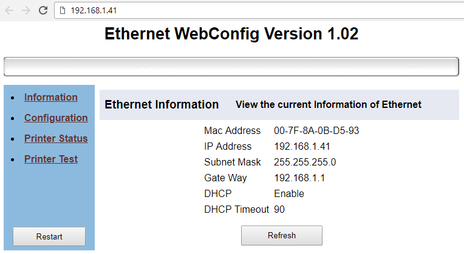Click the empty gray banner bar
This screenshot has width=464, height=254.
(x=231, y=67)
